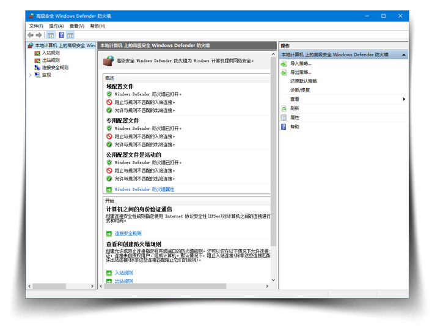
Task: Select 出站规则 in the left tree
Action: 51,60
